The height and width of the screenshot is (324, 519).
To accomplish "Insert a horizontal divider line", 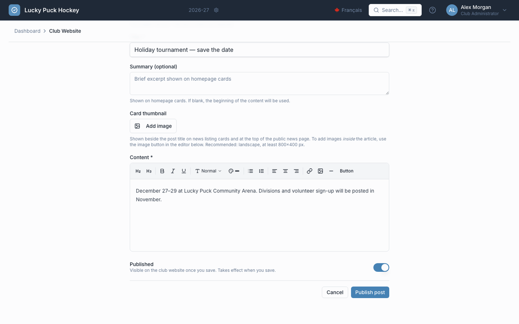I will tap(331, 171).
